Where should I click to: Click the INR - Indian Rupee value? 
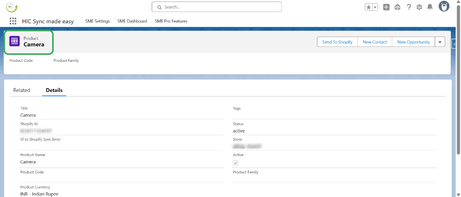pyautogui.click(x=39, y=194)
